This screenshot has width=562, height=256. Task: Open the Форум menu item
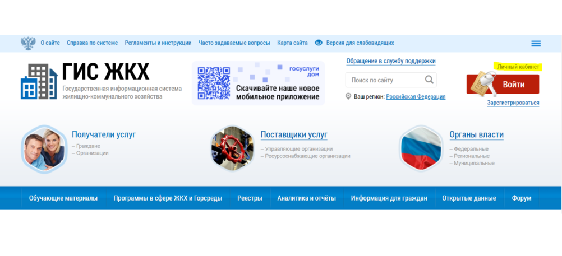521,198
